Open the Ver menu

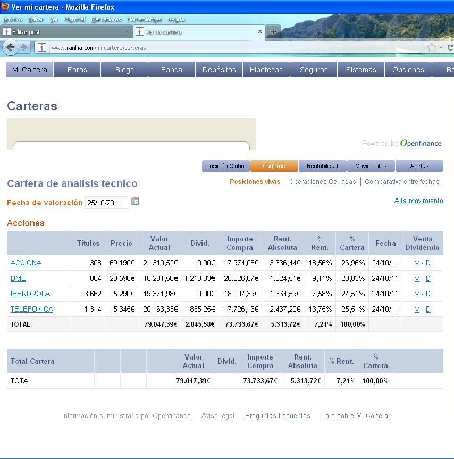point(54,19)
